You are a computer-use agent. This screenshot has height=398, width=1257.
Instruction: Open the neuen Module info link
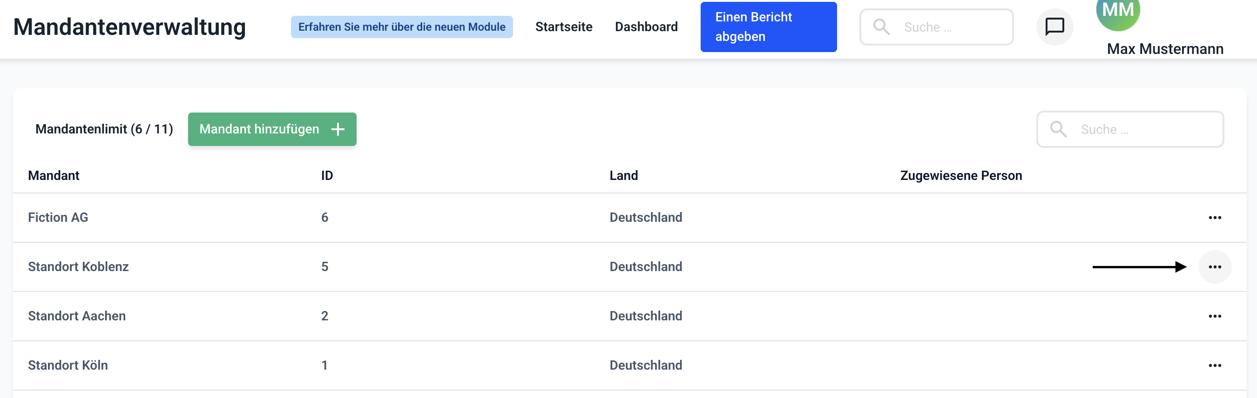click(x=402, y=27)
